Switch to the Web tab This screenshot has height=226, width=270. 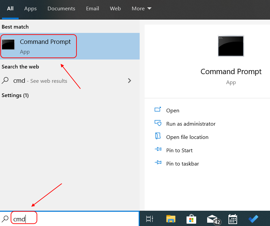point(115,9)
